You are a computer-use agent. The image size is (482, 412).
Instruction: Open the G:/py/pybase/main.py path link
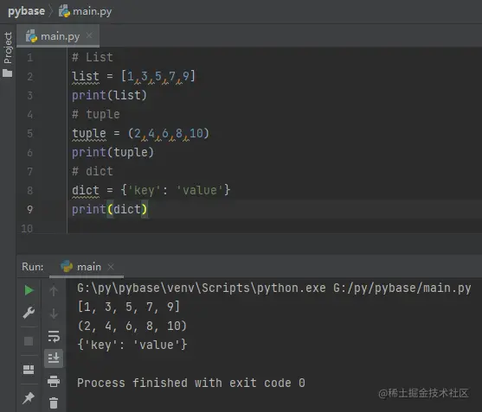coord(402,288)
